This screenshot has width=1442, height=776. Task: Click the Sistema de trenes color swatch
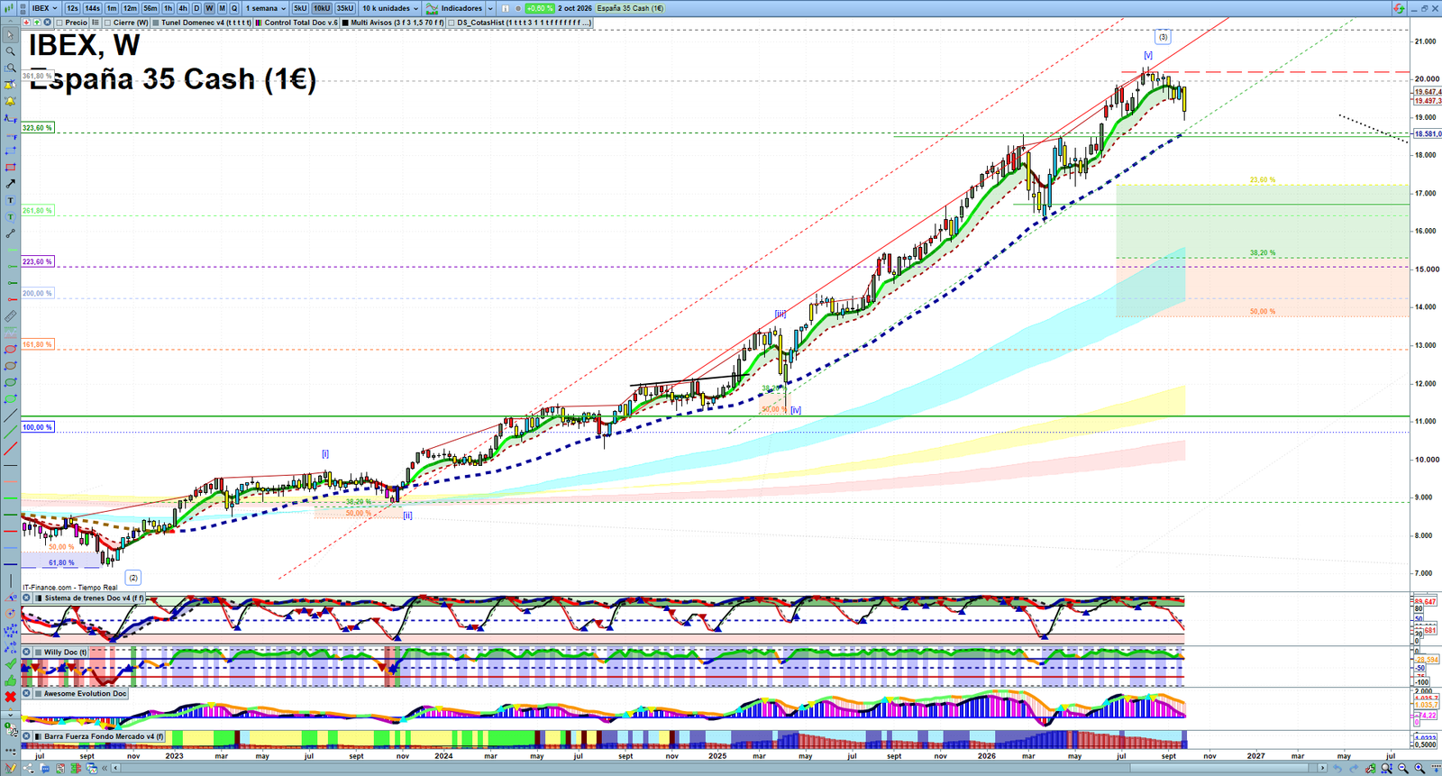click(39, 598)
